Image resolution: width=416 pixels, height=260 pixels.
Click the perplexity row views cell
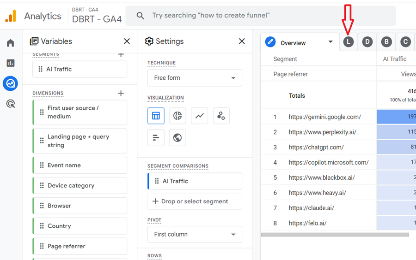click(x=397, y=132)
